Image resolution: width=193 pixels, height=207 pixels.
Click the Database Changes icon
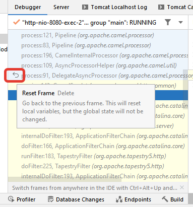[50, 199]
